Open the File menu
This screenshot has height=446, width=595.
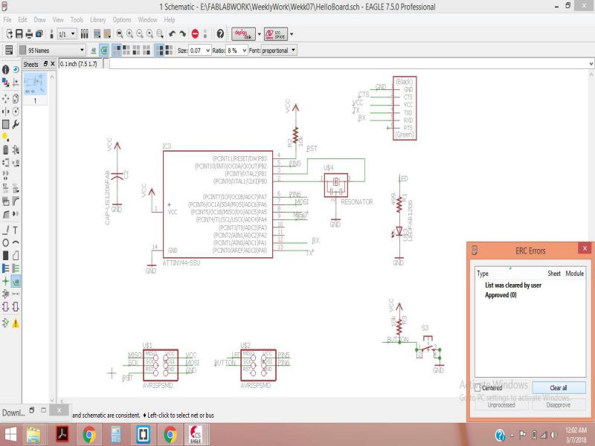pos(7,19)
